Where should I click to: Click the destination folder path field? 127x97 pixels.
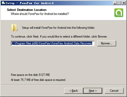[x=53, y=43]
